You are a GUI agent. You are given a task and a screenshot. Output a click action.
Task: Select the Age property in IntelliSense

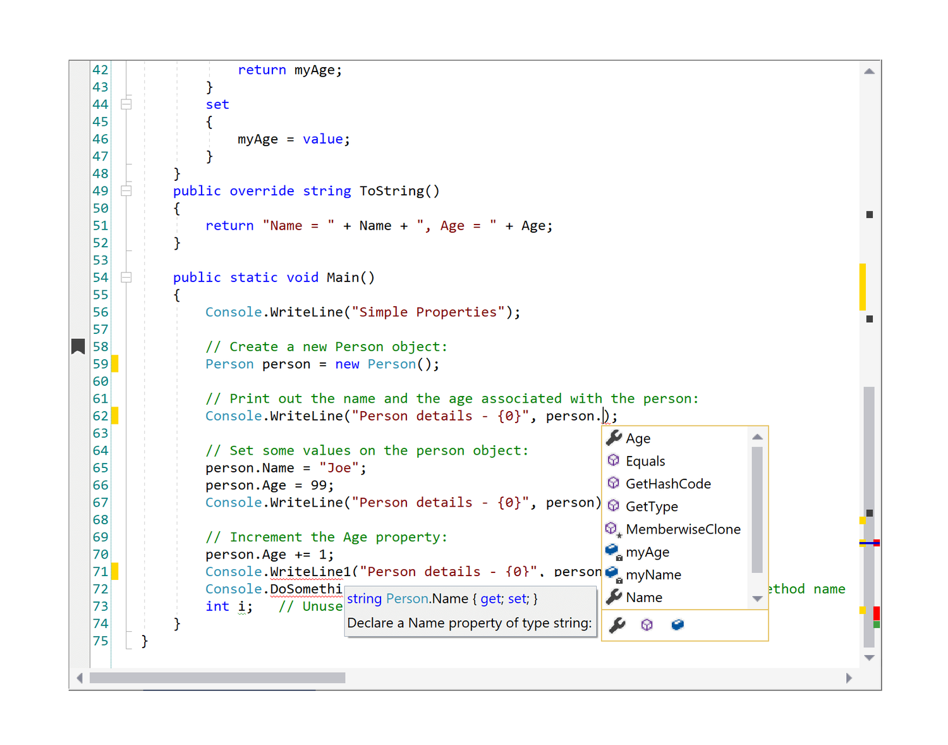tap(638, 438)
